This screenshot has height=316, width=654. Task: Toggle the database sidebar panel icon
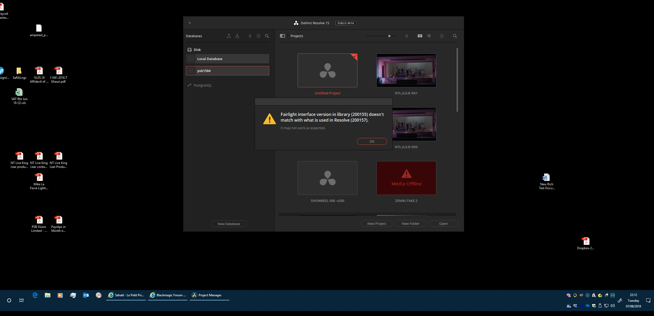[x=282, y=36]
